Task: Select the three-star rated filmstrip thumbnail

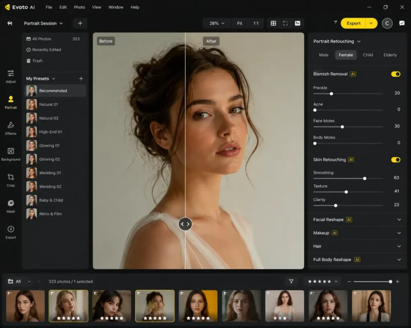Action: 285,306
